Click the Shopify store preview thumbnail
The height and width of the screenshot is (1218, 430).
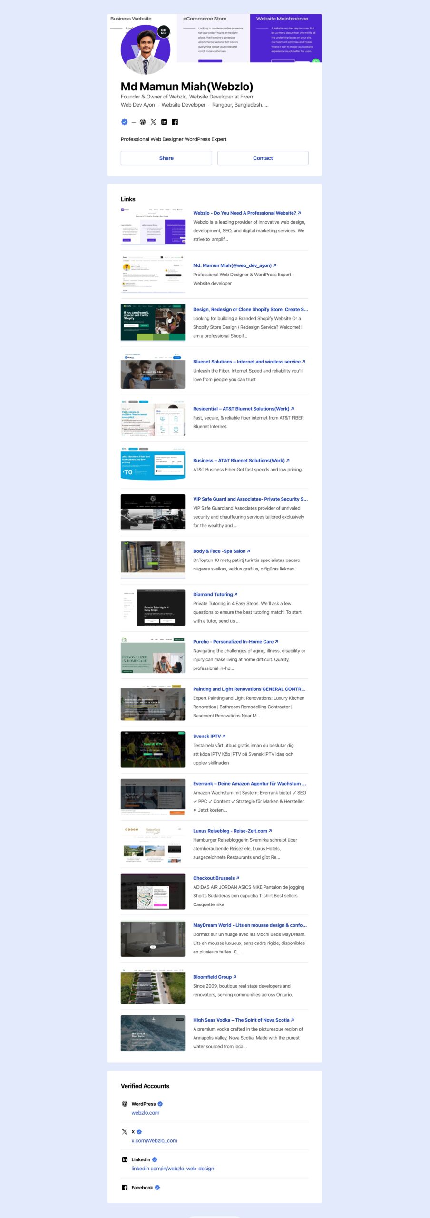pos(153,323)
